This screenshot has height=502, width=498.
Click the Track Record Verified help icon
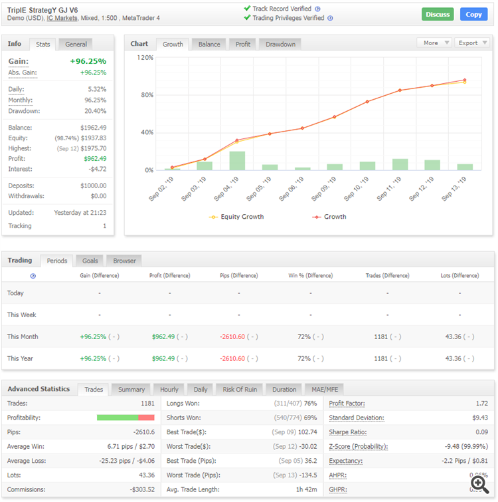(317, 9)
